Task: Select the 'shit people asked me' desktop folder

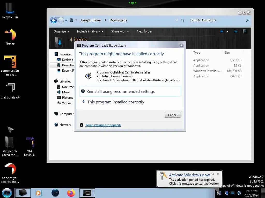Action: tap(10, 146)
